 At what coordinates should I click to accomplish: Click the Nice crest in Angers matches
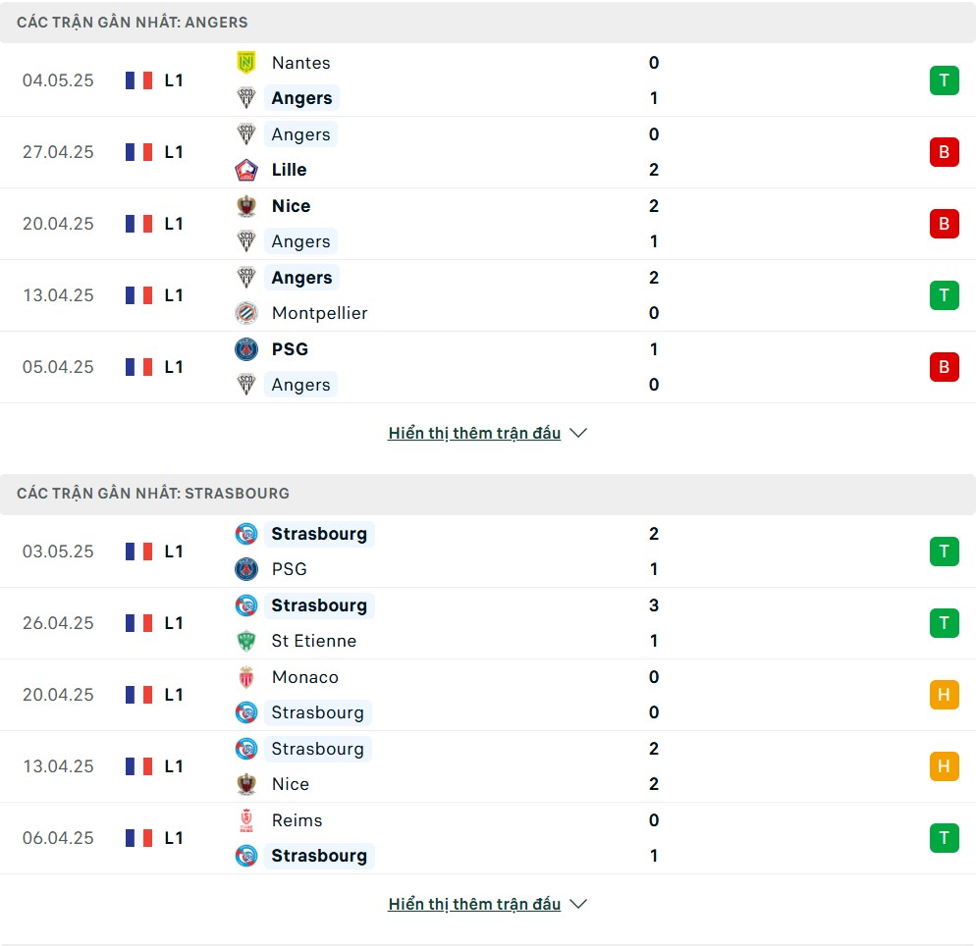[246, 206]
